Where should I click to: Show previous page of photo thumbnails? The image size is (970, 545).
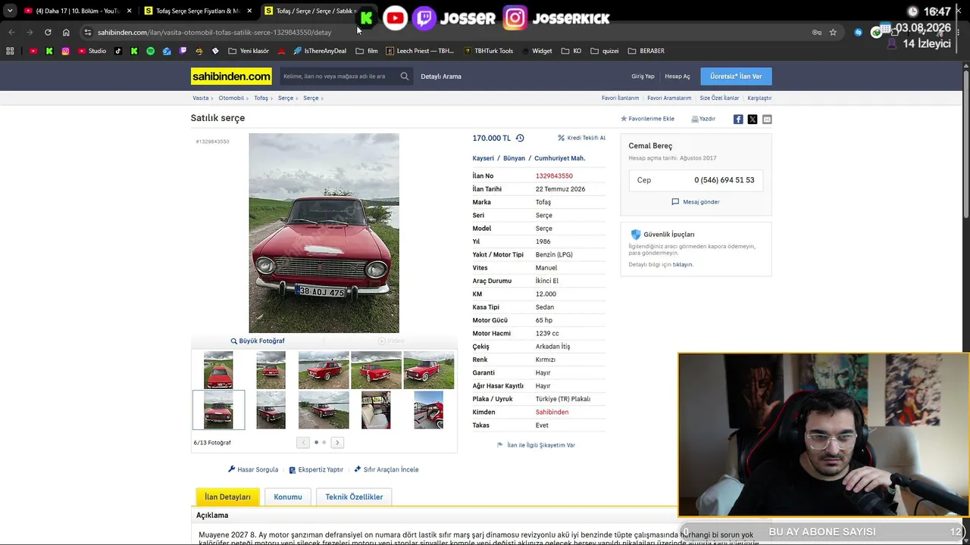(303, 442)
